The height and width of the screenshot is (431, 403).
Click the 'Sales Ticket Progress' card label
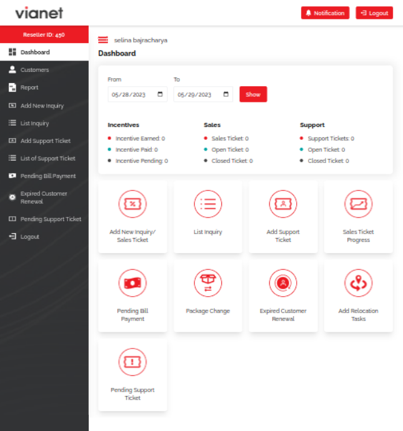358,235
